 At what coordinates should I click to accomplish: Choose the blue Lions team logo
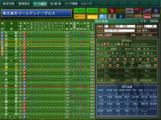point(121,16)
